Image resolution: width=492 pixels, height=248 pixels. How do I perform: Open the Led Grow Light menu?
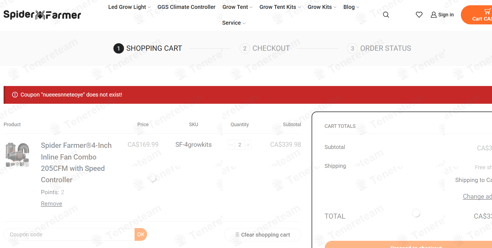tap(127, 7)
